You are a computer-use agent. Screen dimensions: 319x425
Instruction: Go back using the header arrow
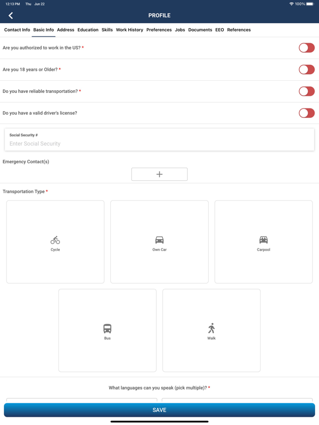(x=11, y=15)
